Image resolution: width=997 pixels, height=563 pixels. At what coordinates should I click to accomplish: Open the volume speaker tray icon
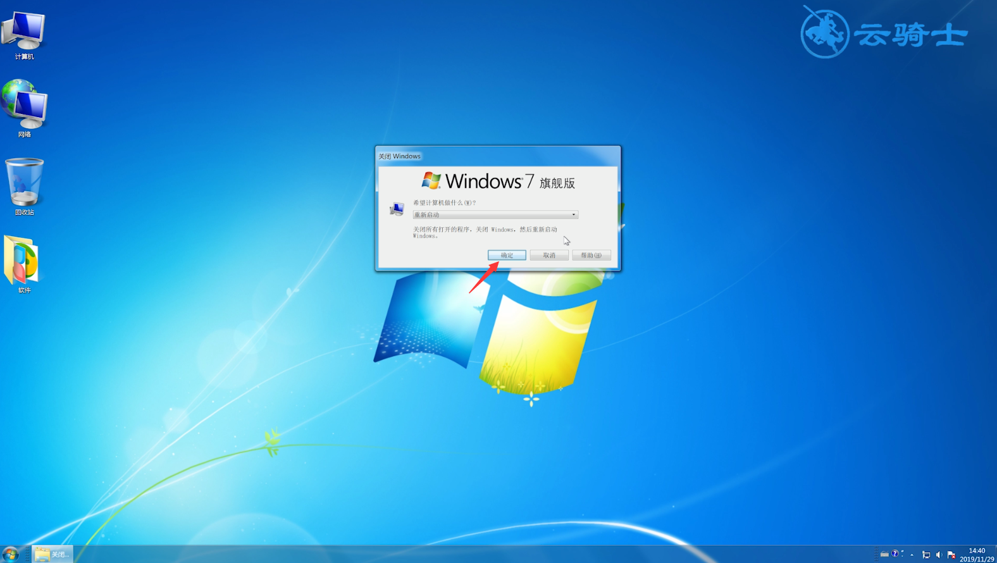(939, 555)
